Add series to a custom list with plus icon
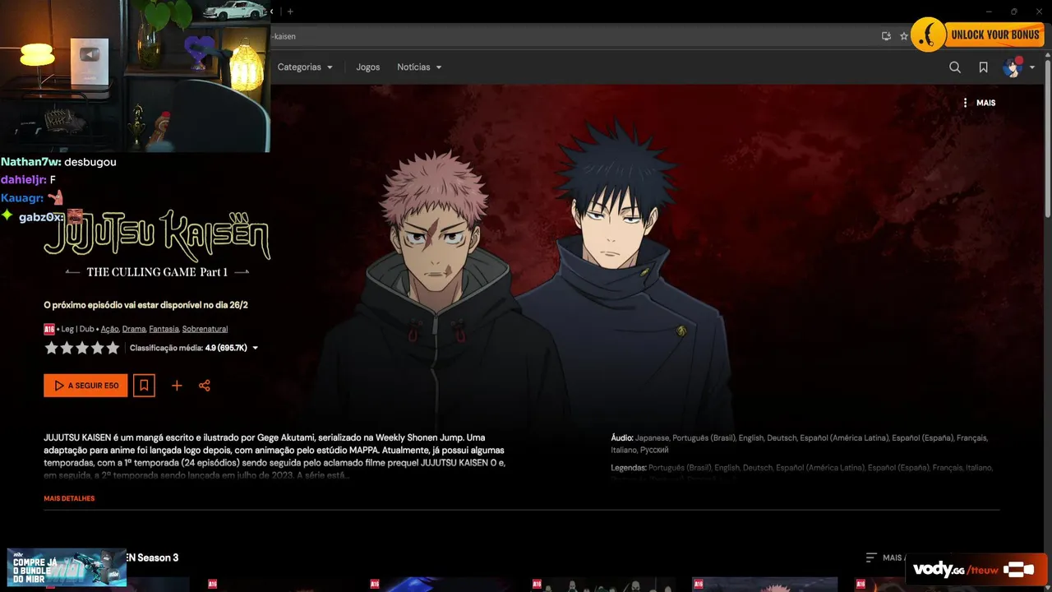The width and height of the screenshot is (1052, 592). coord(177,386)
